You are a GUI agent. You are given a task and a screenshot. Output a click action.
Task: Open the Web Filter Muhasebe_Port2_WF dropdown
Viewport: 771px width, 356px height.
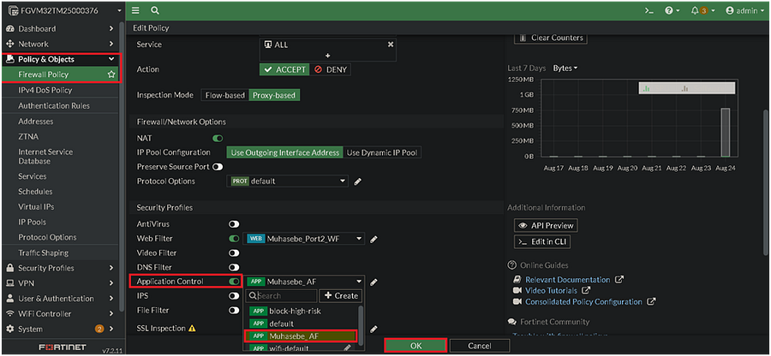(305, 239)
